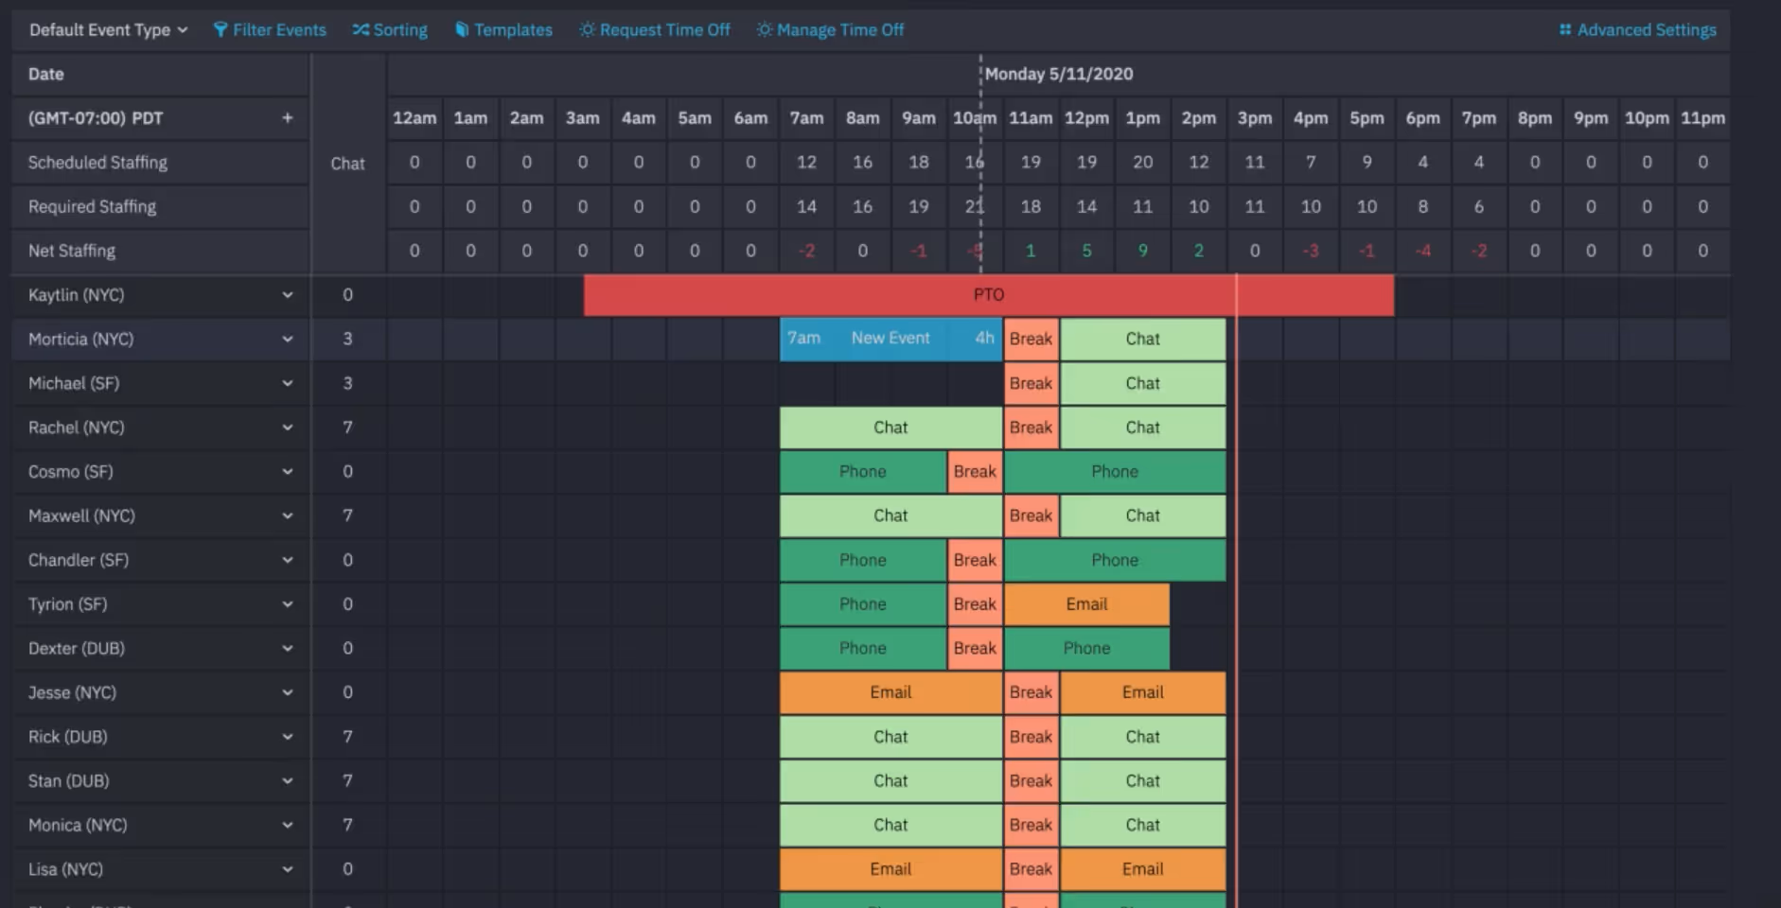Add a timezone with the plus icon
1781x908 pixels.
tap(287, 118)
